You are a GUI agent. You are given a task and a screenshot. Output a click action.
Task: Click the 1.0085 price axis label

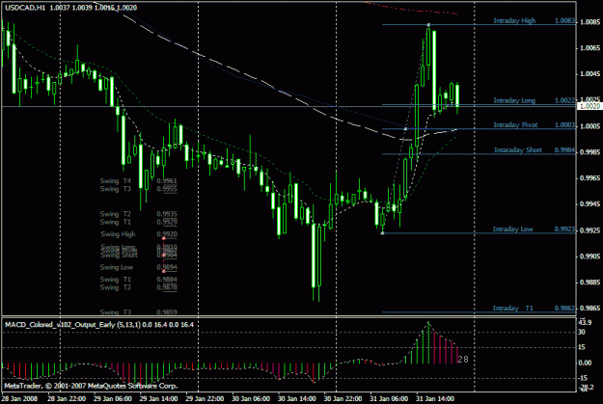pos(589,22)
